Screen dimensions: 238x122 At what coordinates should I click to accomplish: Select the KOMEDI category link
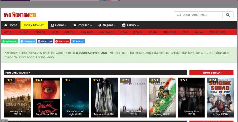[x=69, y=32]
